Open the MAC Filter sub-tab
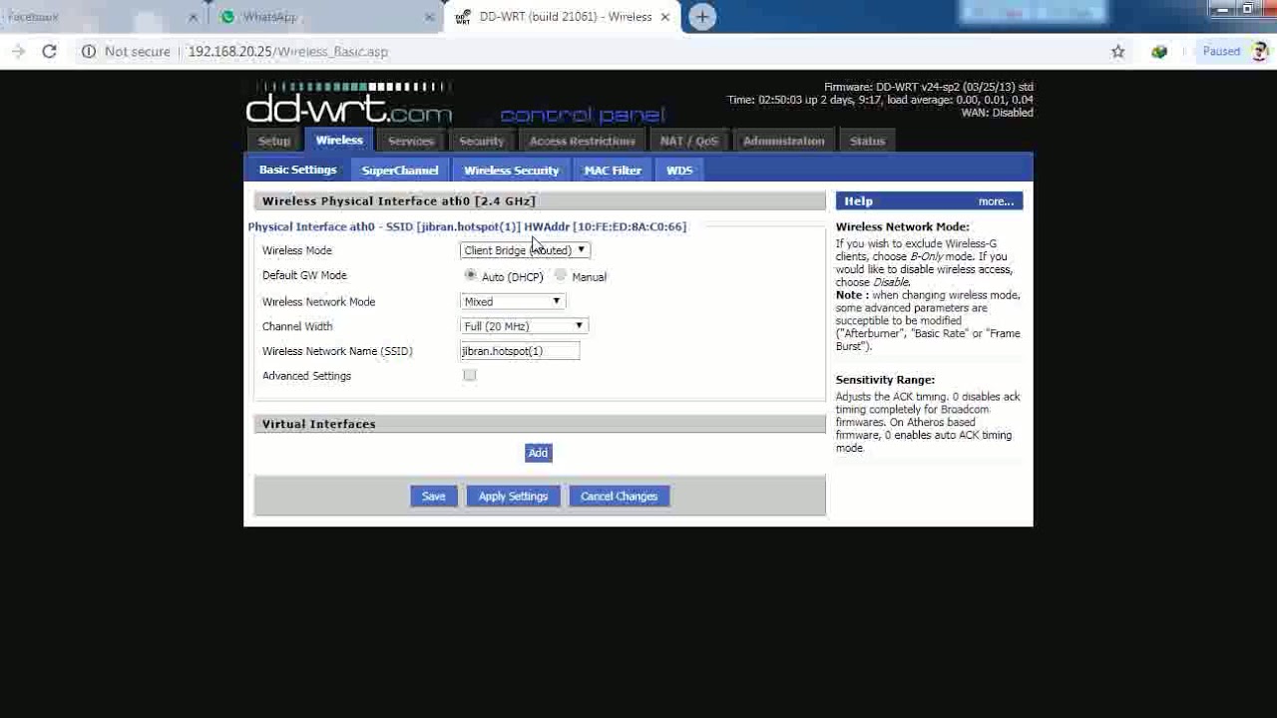Image resolution: width=1277 pixels, height=718 pixels. coord(613,171)
